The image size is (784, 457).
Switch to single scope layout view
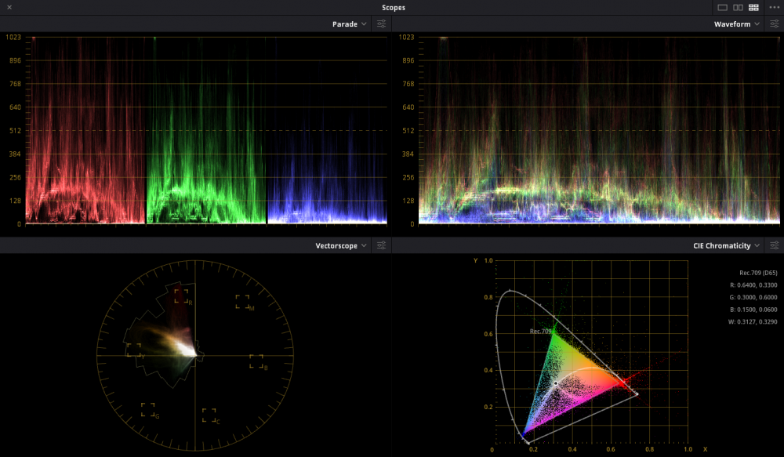pos(722,7)
